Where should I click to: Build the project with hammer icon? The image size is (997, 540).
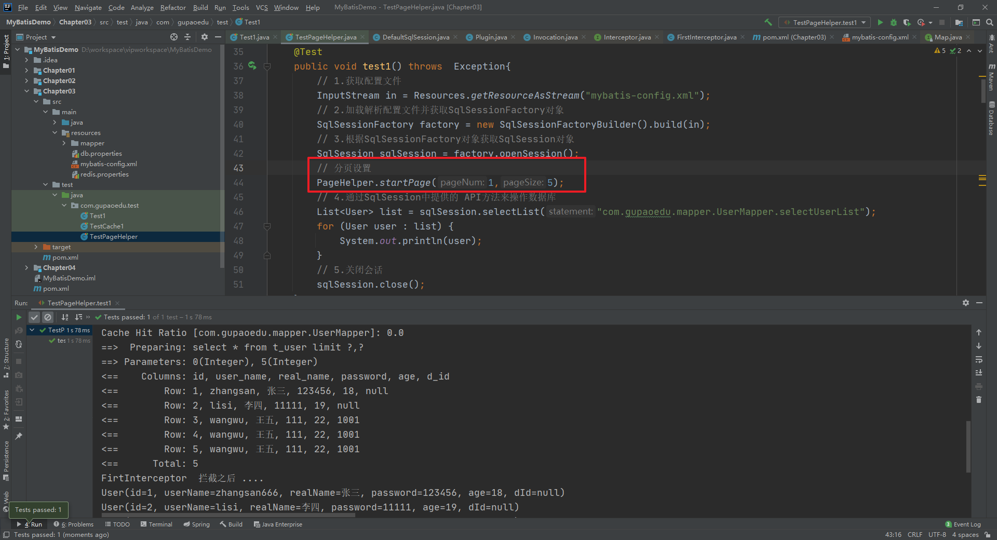point(768,22)
